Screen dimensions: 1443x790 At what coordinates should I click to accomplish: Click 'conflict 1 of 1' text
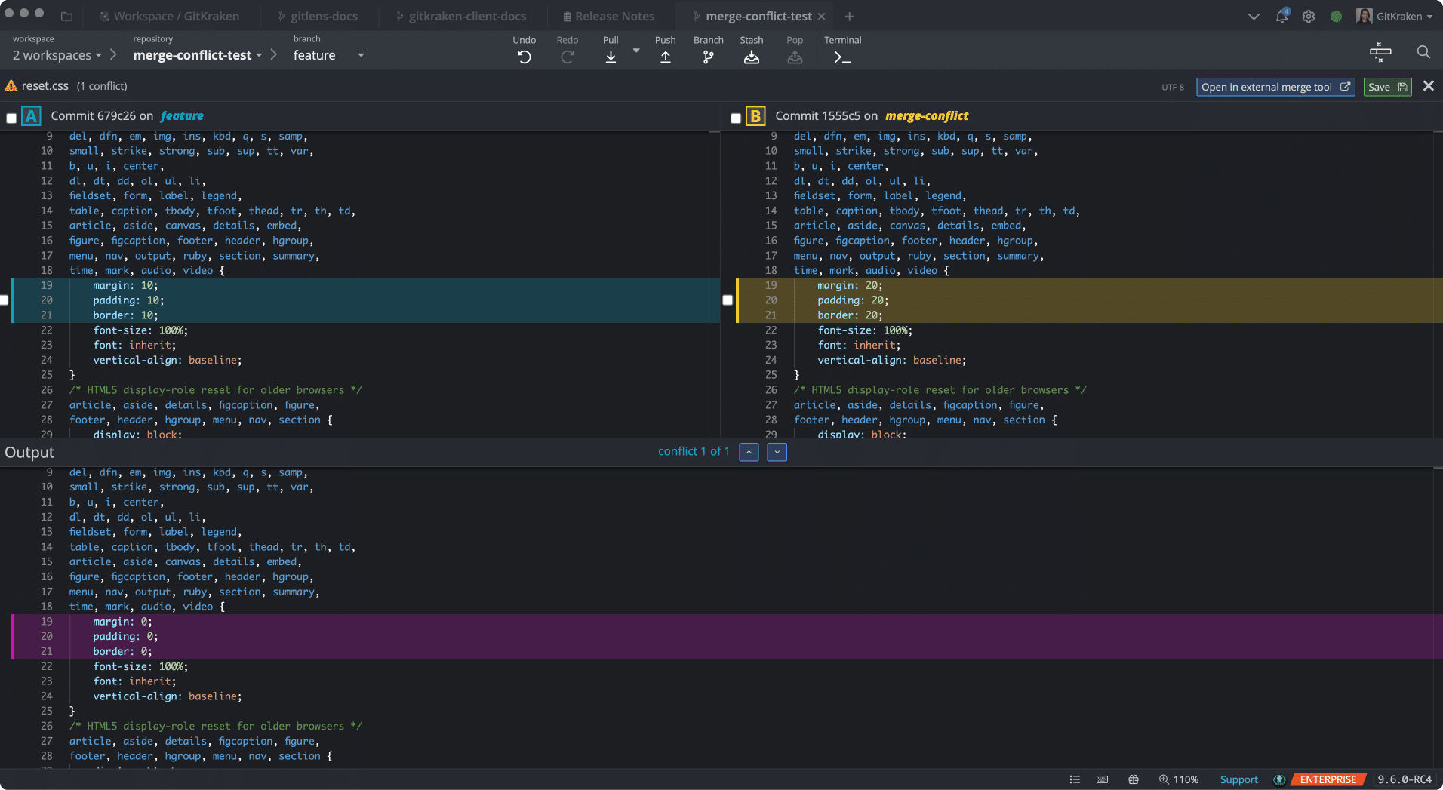[694, 451]
